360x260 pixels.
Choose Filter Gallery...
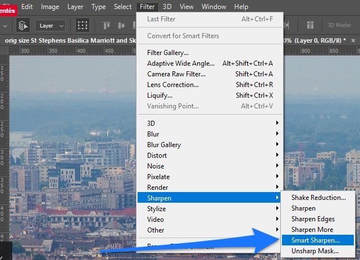[x=209, y=53]
